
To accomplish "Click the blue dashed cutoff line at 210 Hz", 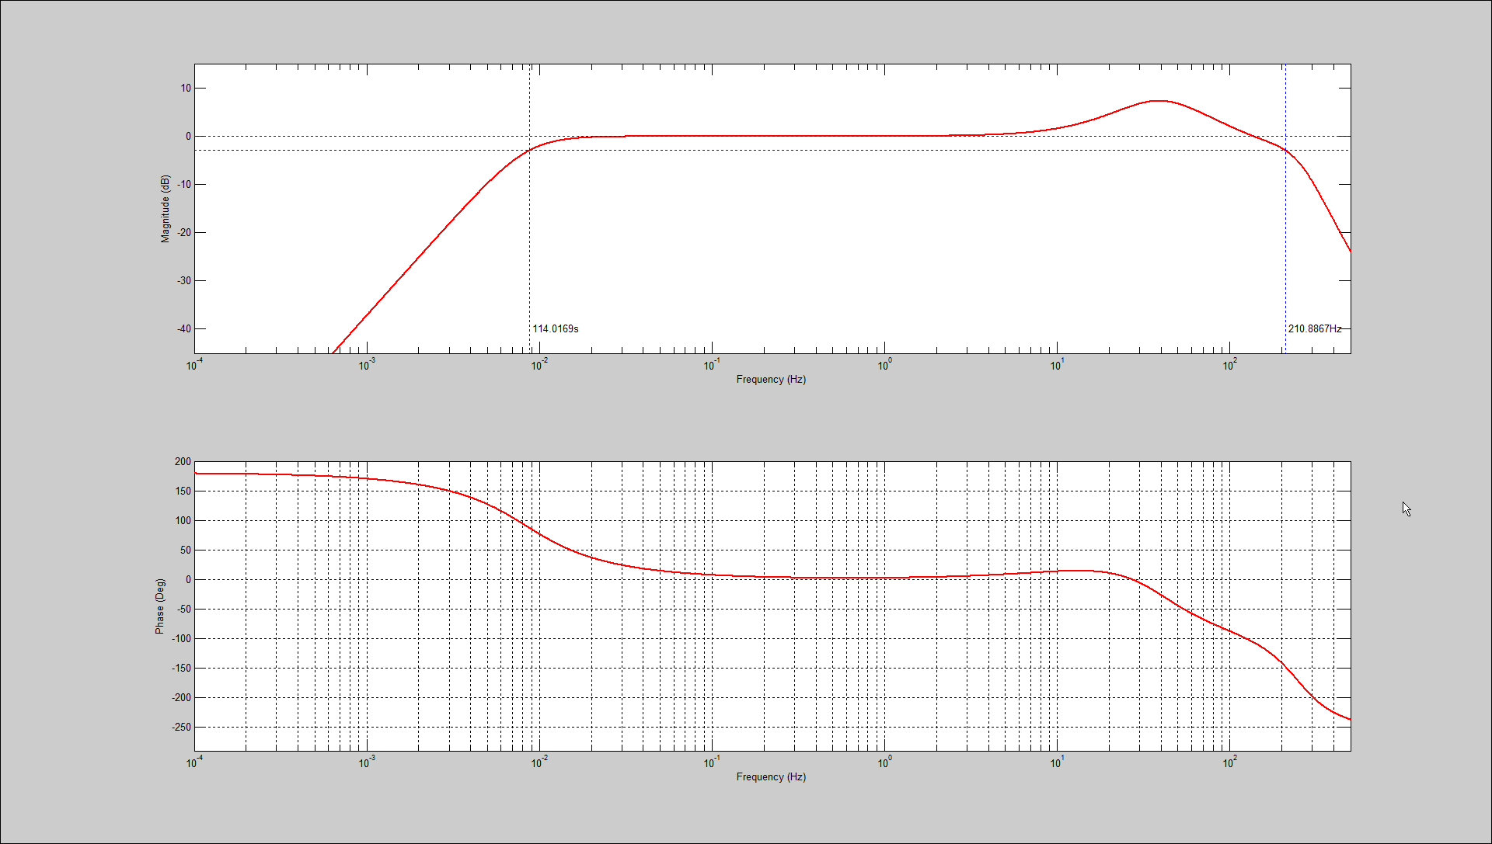I will 1285,233.
